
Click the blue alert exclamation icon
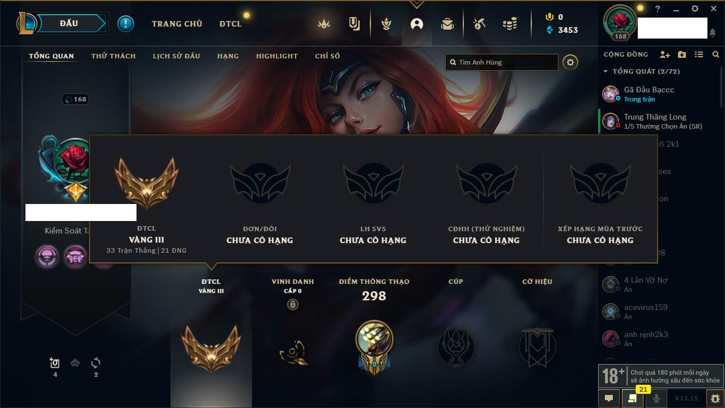click(x=126, y=24)
